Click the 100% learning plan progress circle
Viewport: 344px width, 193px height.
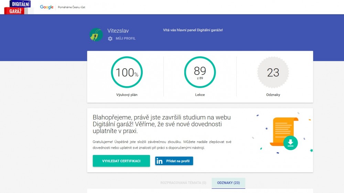(x=127, y=72)
